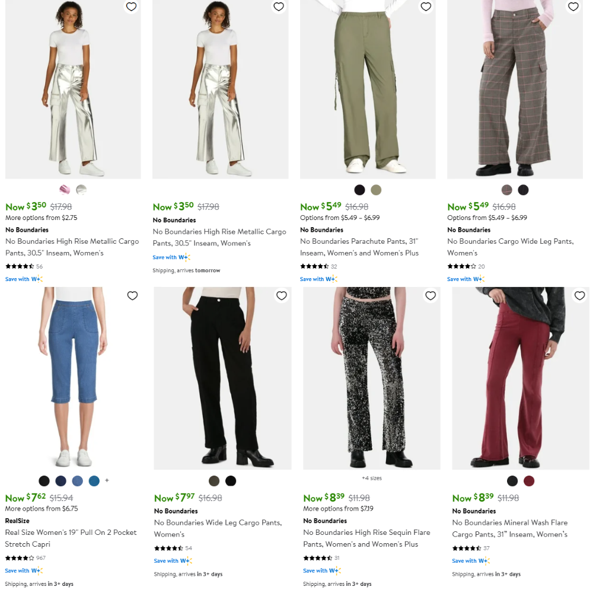
Task: Expand more capri colors with plus sign
Action: click(107, 480)
